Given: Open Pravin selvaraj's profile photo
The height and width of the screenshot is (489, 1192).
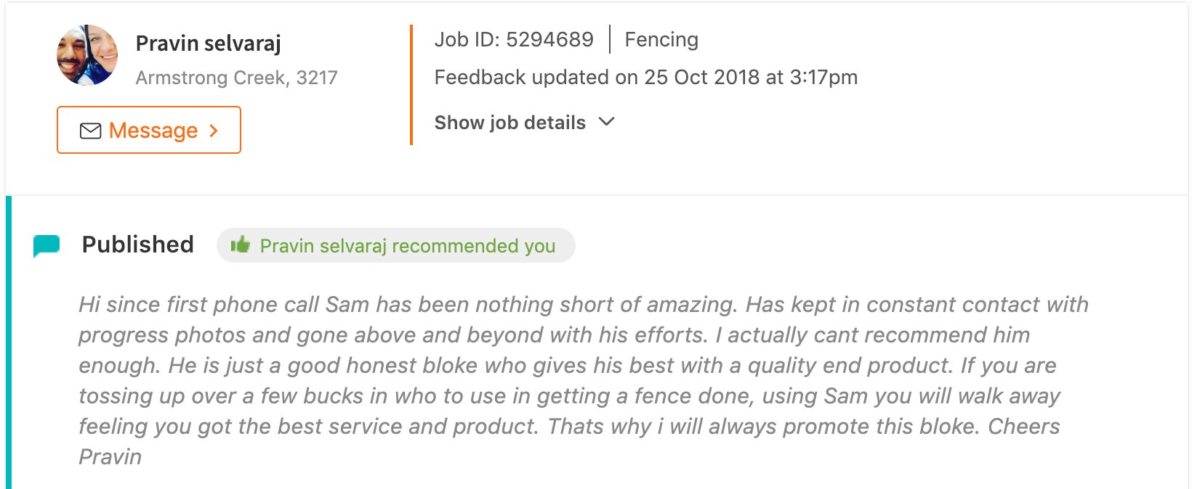Looking at the screenshot, I should (87, 55).
